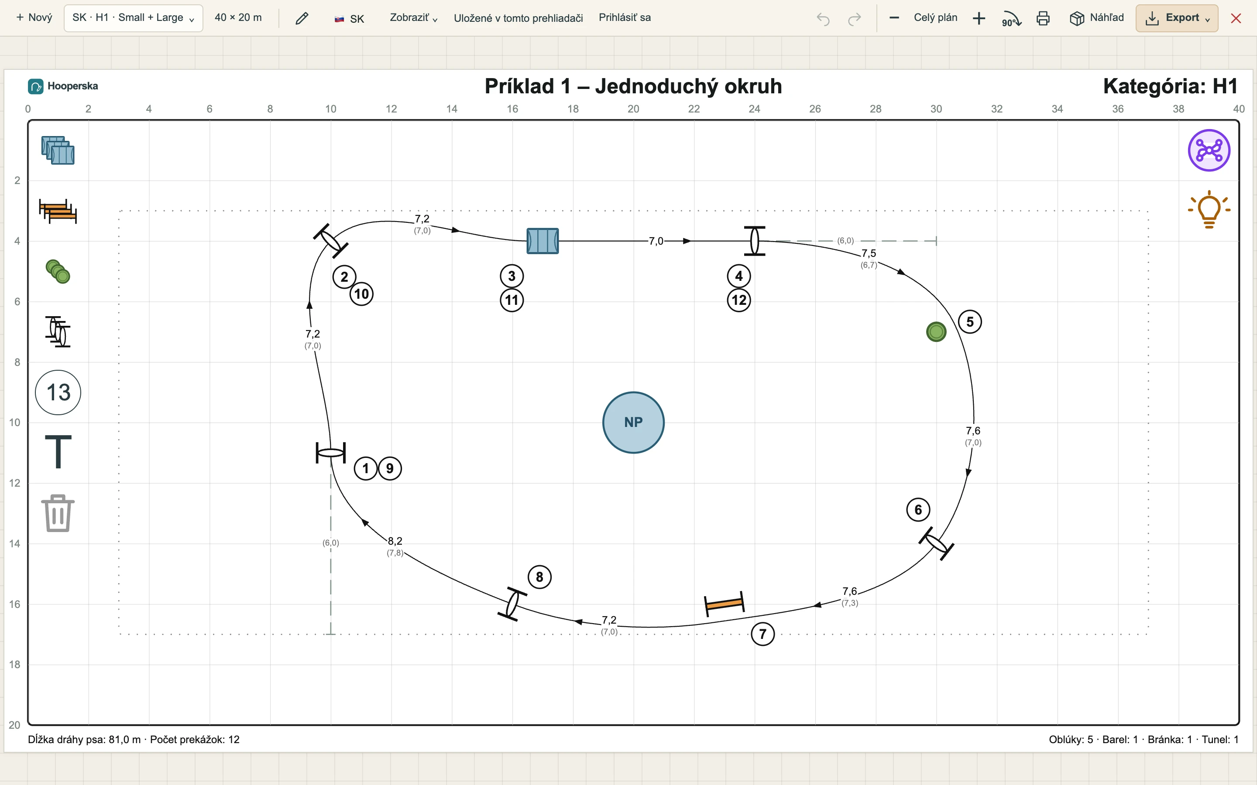Click the number 13 marker tool
The width and height of the screenshot is (1257, 785).
pos(58,392)
